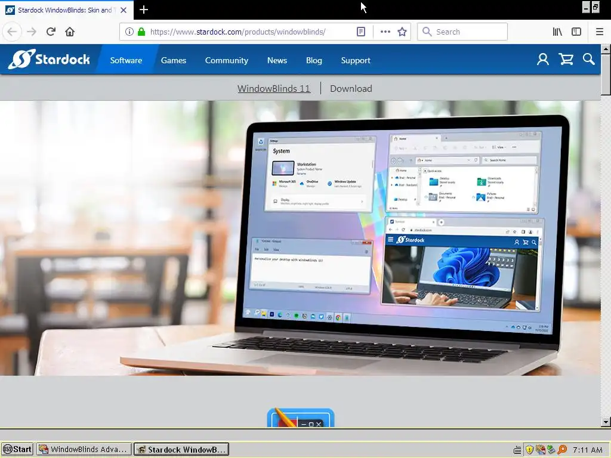Open page actions three-dot menu
Viewport: 611px width, 458px height.
[385, 32]
